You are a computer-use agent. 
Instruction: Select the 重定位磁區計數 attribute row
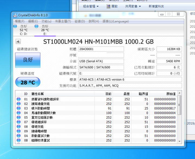96,117
